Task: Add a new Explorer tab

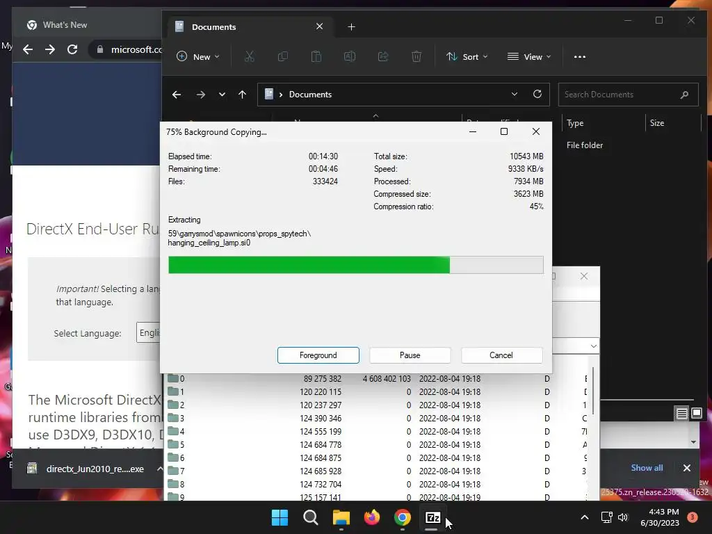Action: [x=351, y=27]
